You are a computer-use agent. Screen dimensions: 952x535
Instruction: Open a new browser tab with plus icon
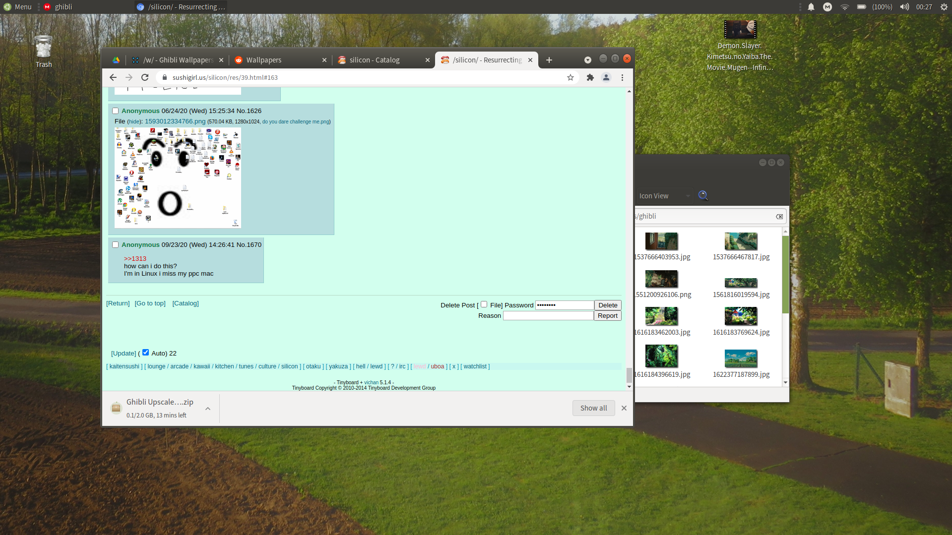point(549,60)
